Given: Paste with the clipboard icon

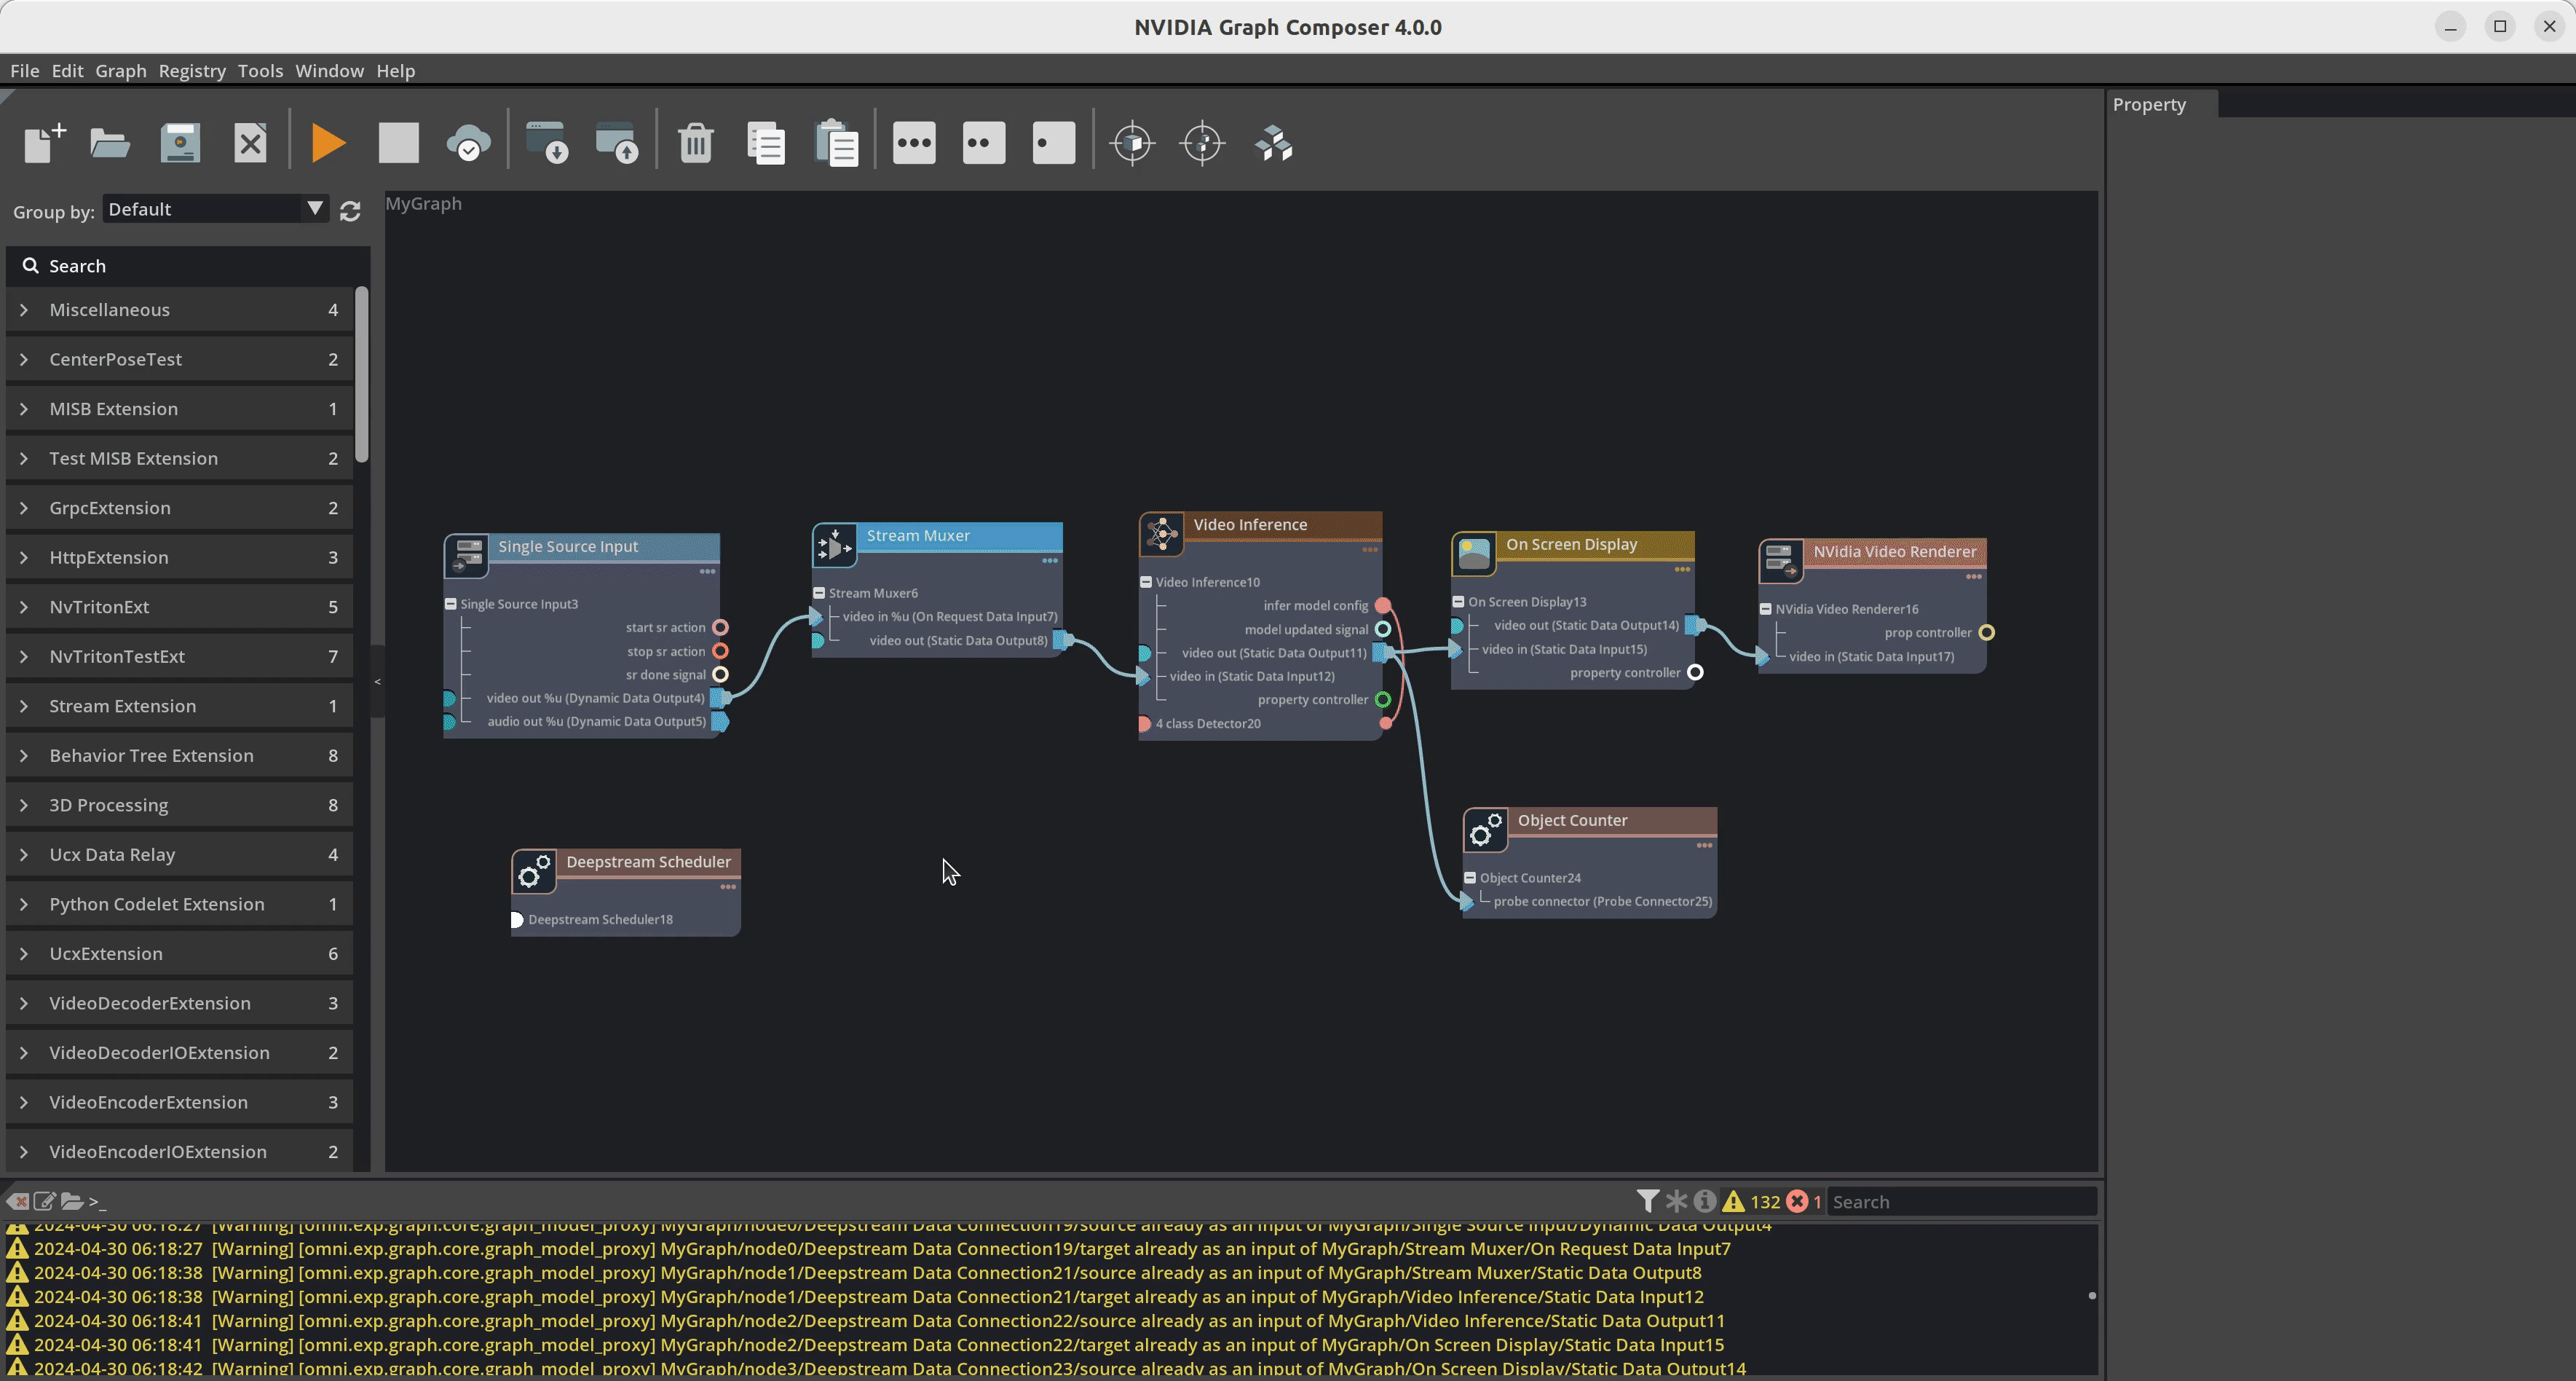Looking at the screenshot, I should pos(837,143).
